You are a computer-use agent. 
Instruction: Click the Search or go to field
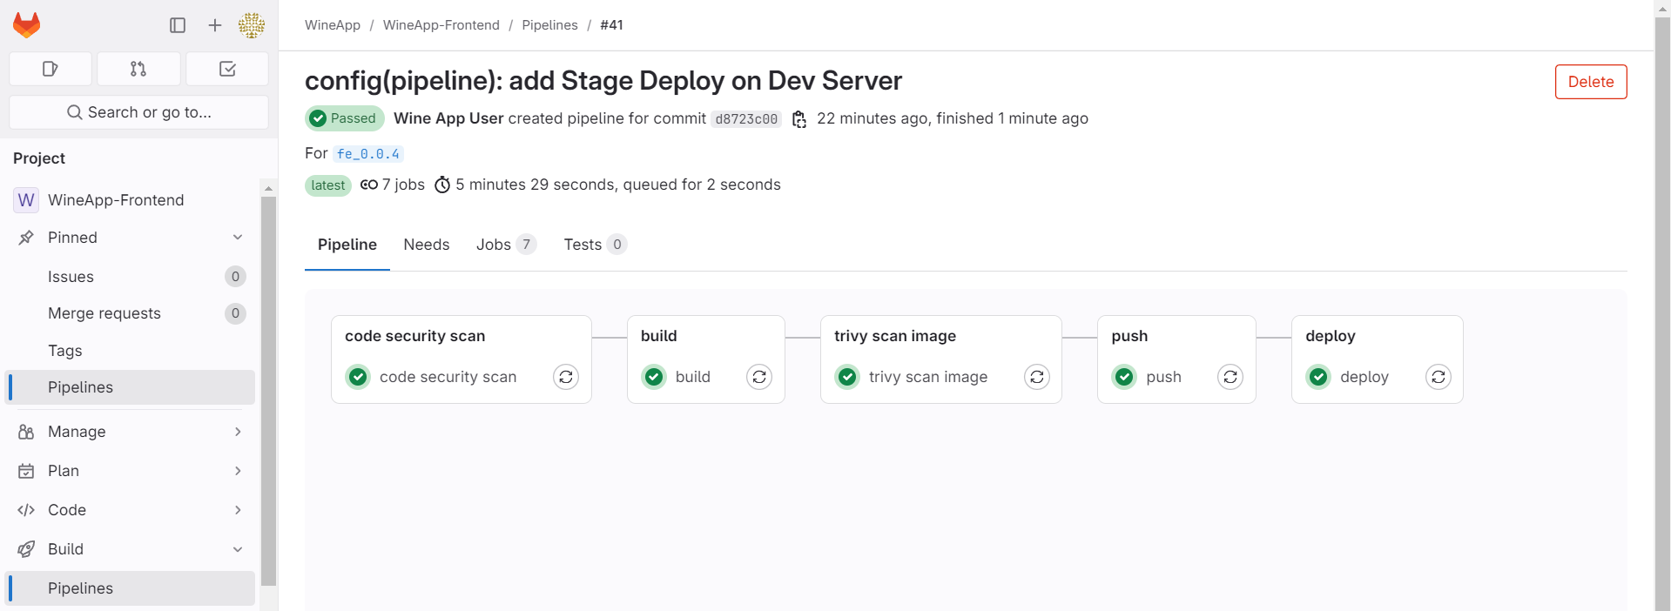138,112
